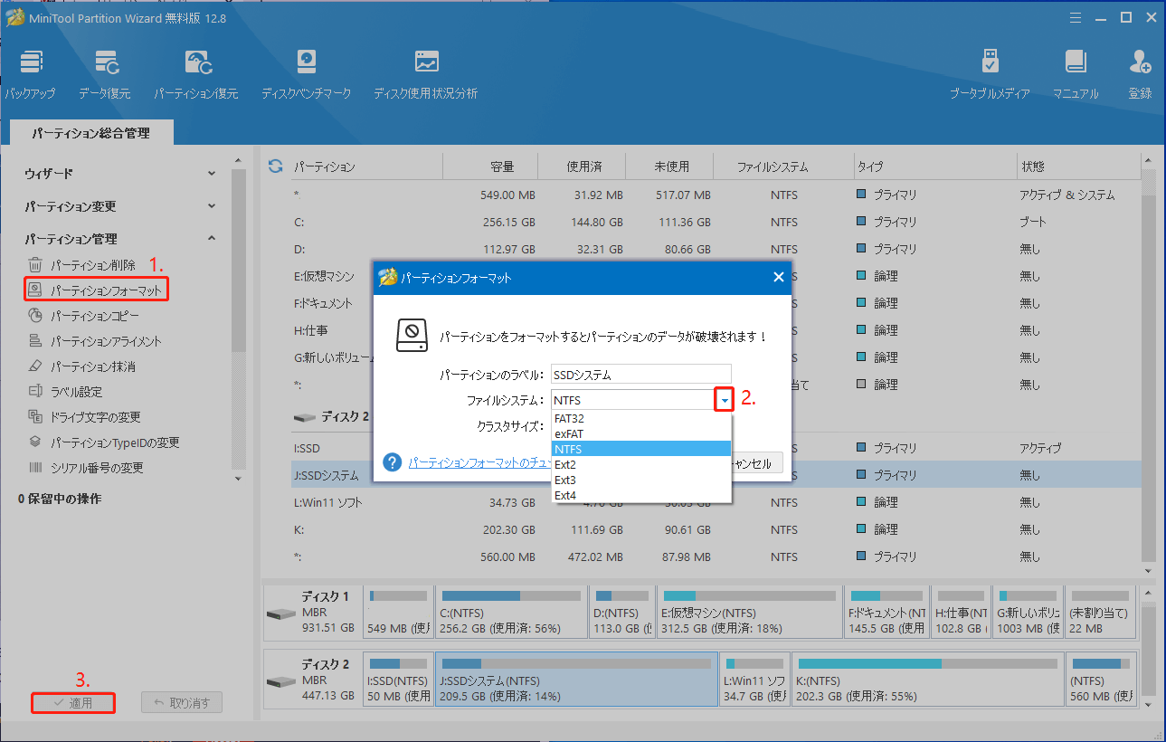Choose exFAT from the file system list

point(640,433)
